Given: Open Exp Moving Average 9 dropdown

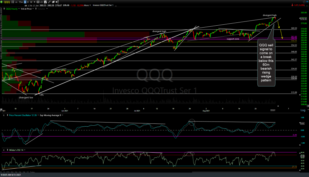Looking at the screenshot, I should (x=62, y=115).
